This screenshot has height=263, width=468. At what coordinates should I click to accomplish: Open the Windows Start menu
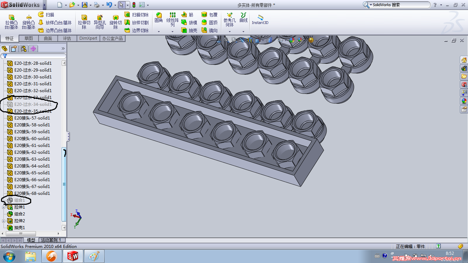point(9,256)
